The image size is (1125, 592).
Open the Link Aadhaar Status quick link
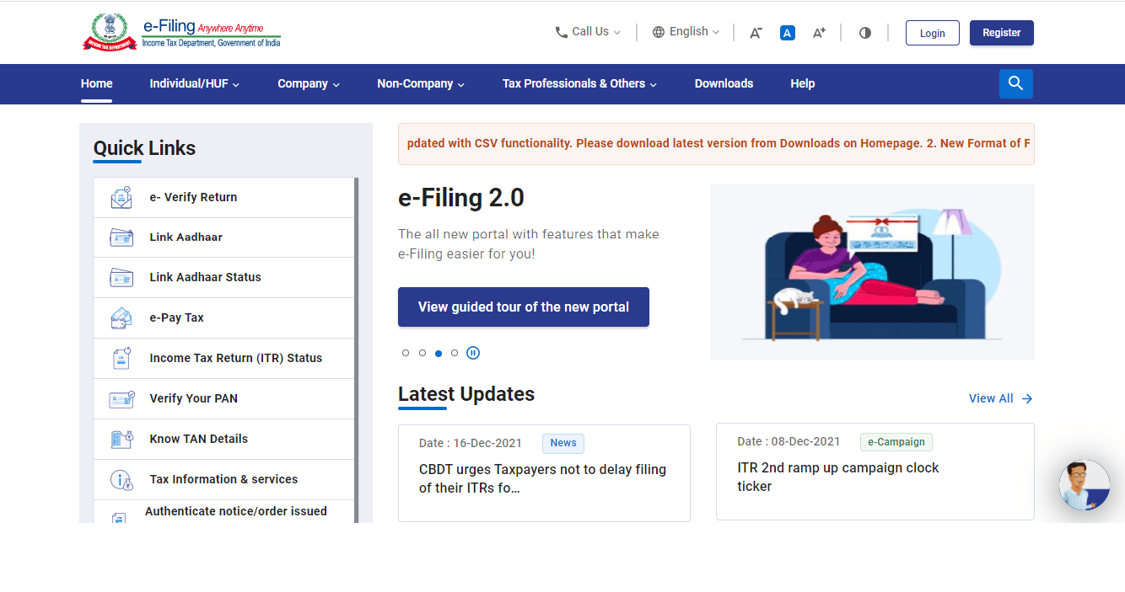pos(224,277)
